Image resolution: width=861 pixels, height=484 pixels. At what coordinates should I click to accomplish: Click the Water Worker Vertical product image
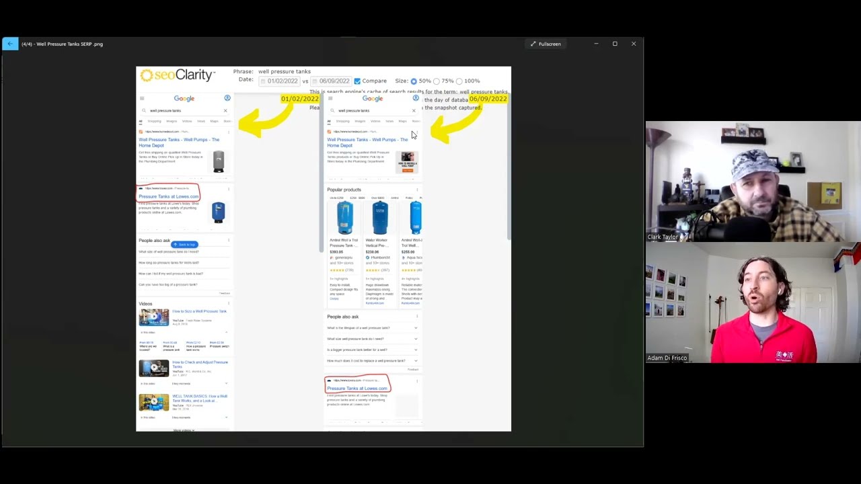pyautogui.click(x=380, y=217)
